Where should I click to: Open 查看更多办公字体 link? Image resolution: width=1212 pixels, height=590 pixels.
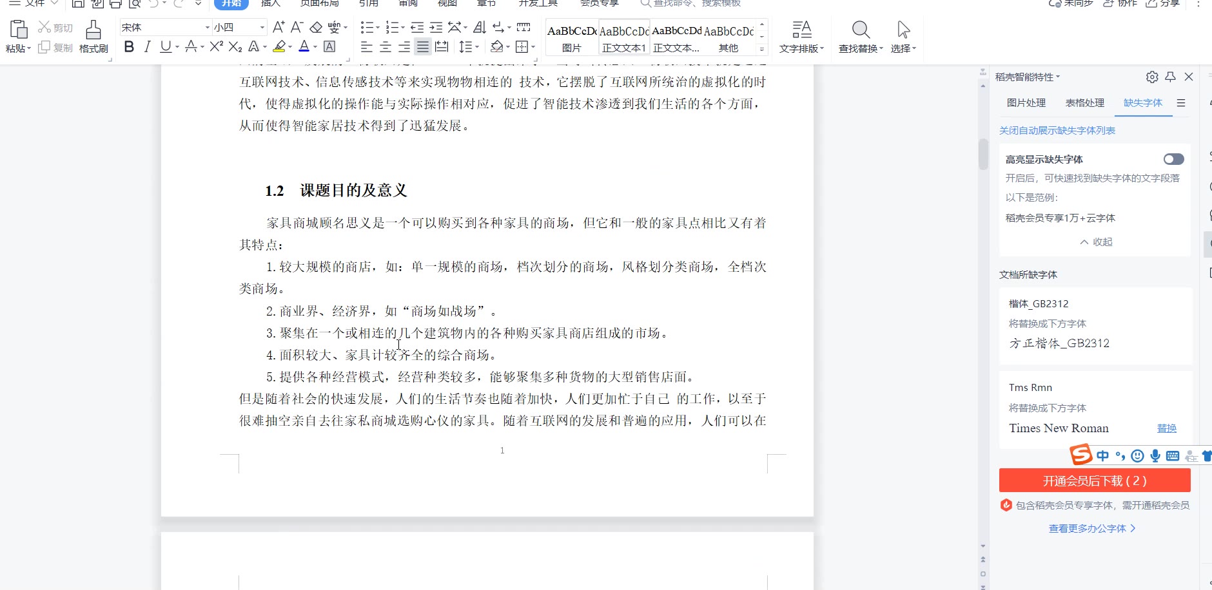click(x=1092, y=529)
